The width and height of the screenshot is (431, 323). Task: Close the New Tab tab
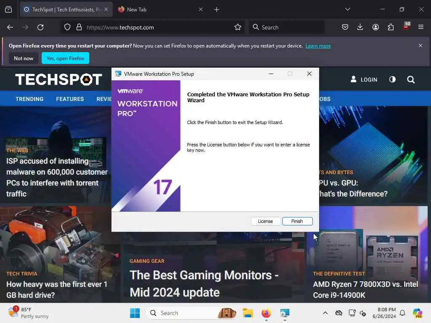[x=201, y=10]
